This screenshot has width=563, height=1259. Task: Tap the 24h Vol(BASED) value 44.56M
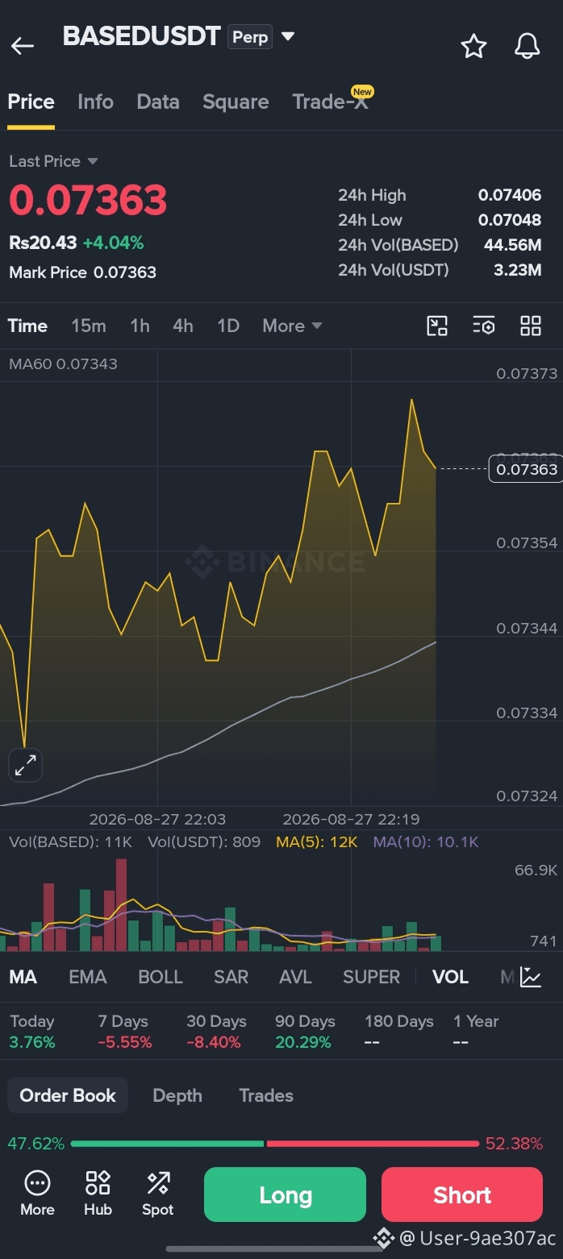click(x=512, y=245)
